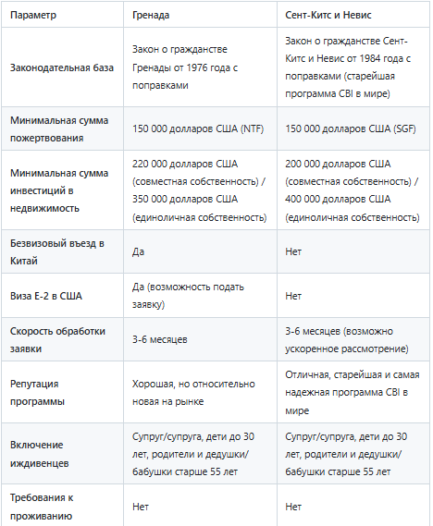Click the 'Параметр' column header
Viewport: 433px width, 526px height.
(x=33, y=15)
